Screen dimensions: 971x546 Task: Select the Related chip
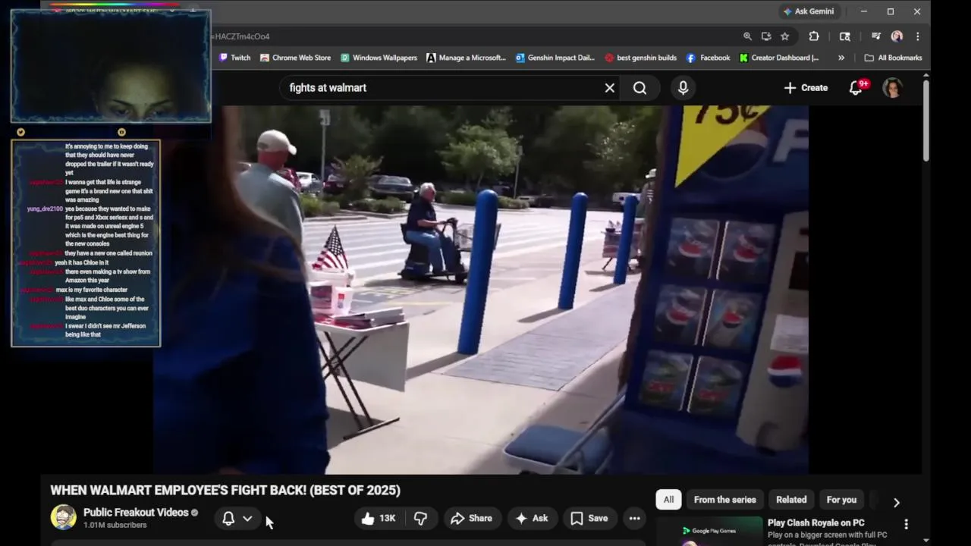791,500
